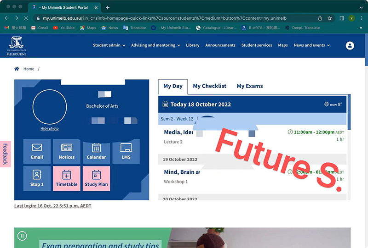Open the Study Plan tile
The height and width of the screenshot is (248, 368).
click(x=96, y=178)
